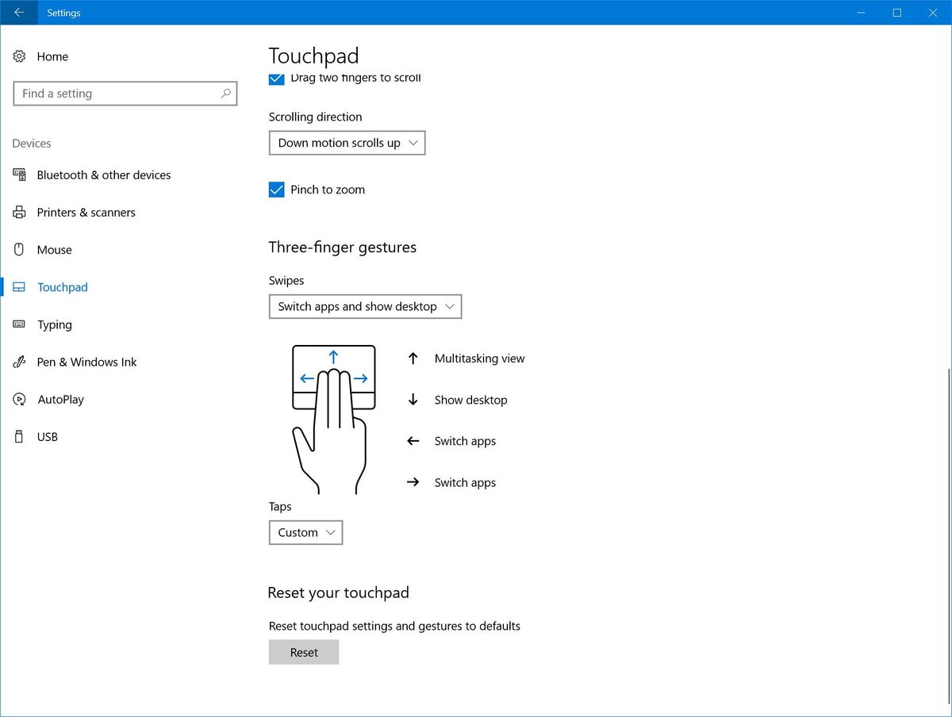Click the up arrow beside Multitasking view
The image size is (952, 717).
(x=413, y=358)
